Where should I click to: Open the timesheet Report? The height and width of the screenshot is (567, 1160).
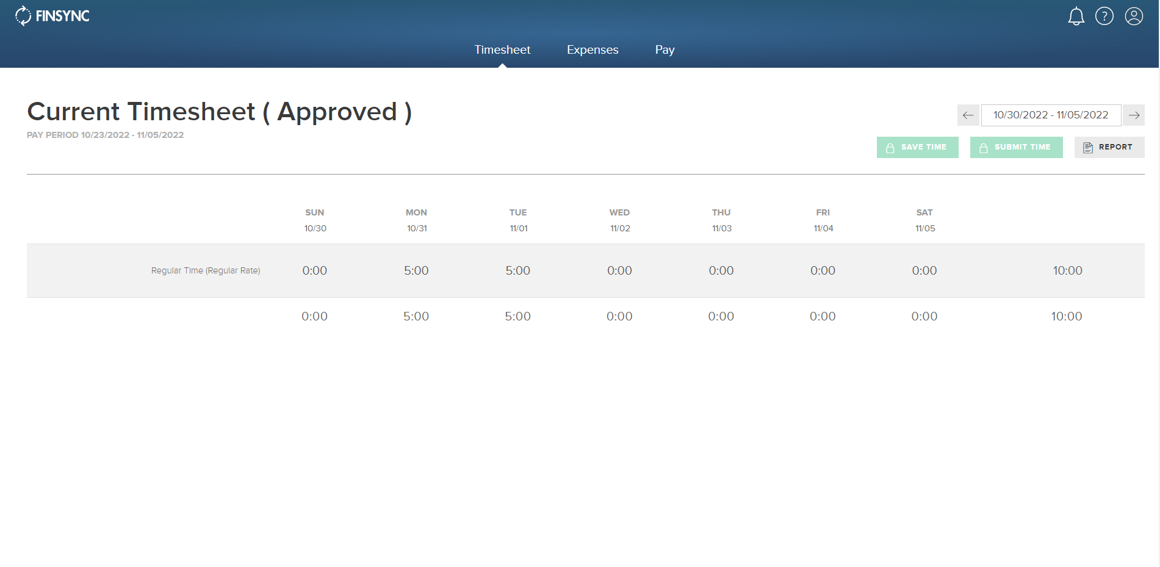click(x=1109, y=147)
